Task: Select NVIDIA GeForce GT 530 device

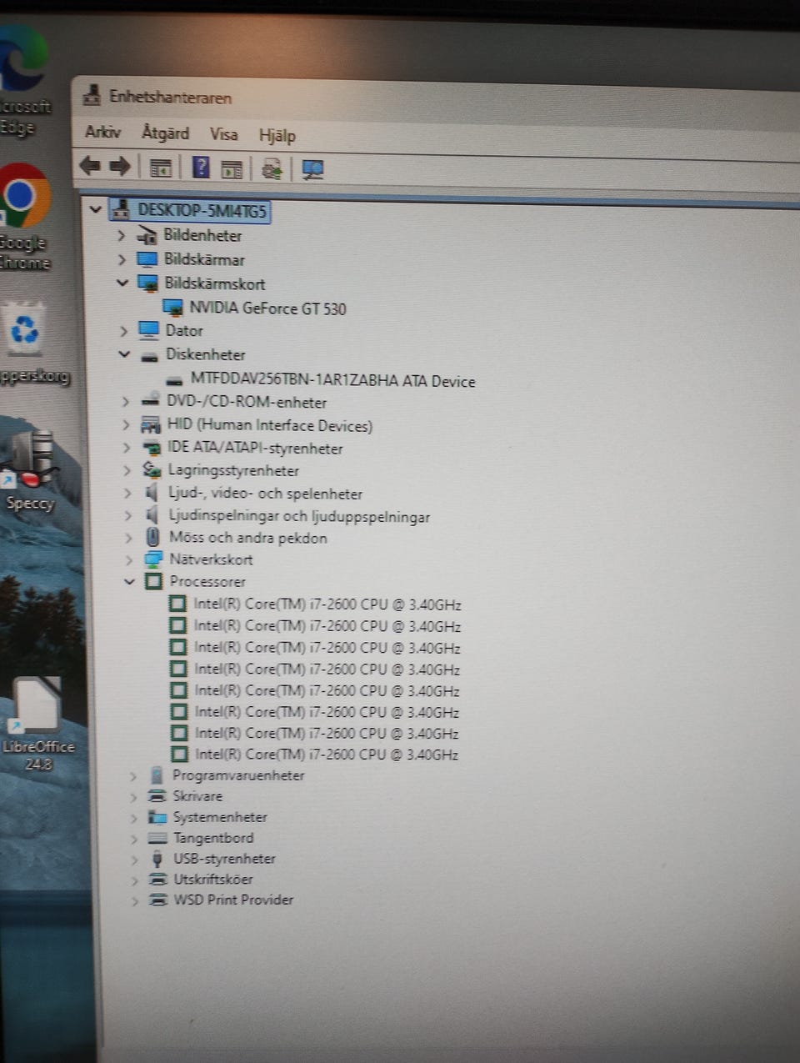Action: [267, 308]
